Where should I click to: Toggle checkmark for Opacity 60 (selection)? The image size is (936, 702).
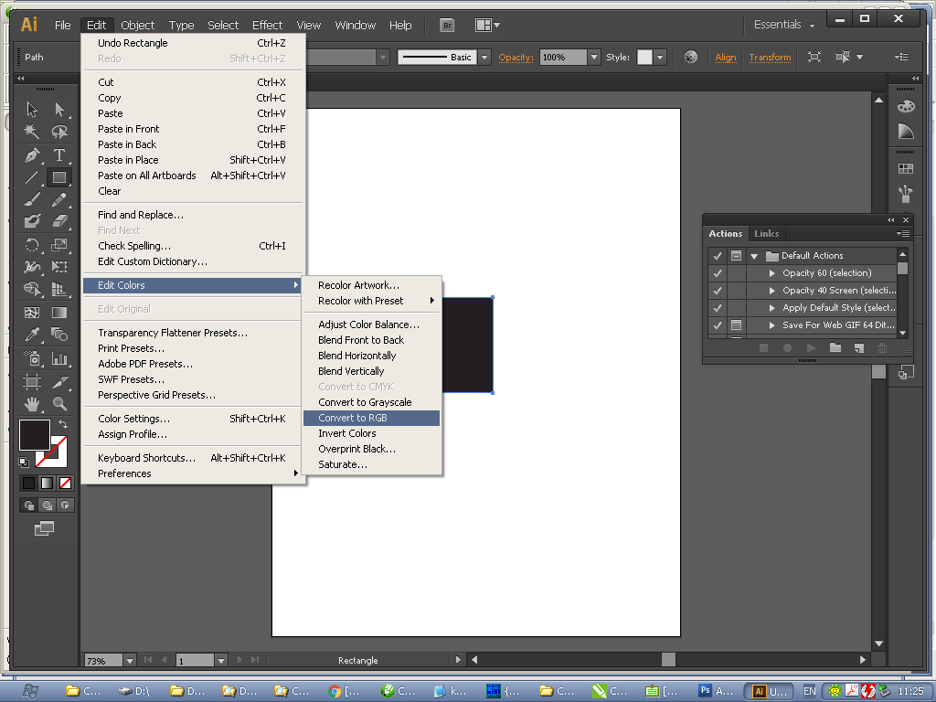718,272
